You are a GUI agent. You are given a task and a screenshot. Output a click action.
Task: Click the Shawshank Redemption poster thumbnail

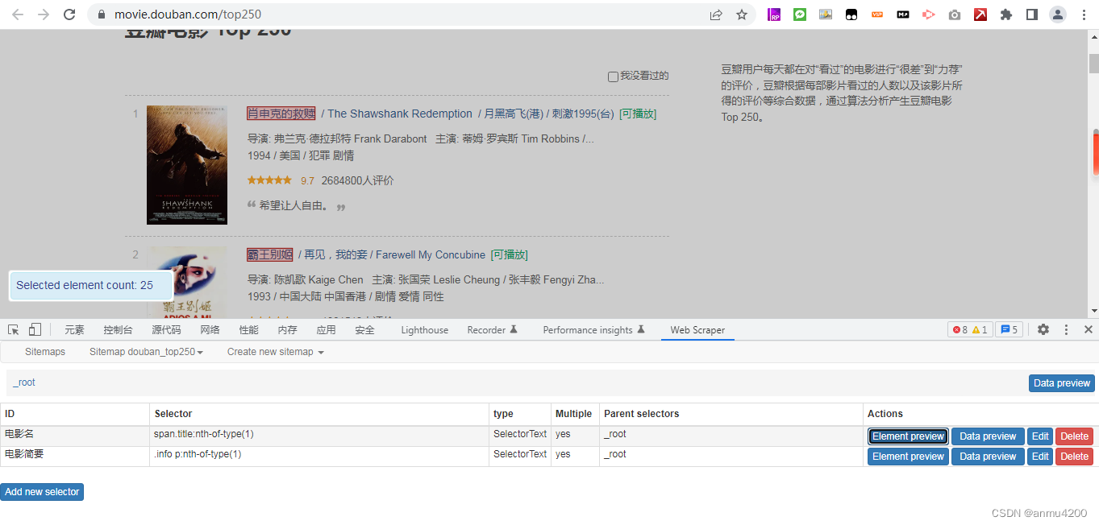click(x=187, y=165)
